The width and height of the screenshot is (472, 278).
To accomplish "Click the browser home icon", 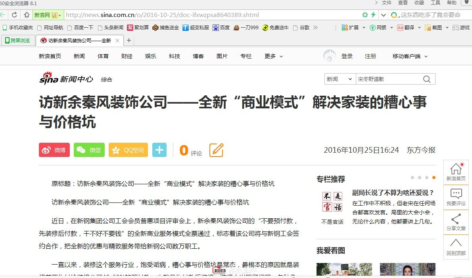I will coord(27,15).
